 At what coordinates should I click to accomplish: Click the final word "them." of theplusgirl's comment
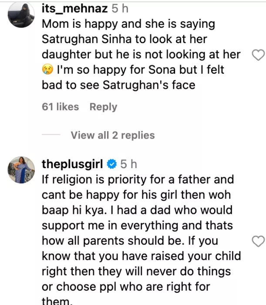56,301
